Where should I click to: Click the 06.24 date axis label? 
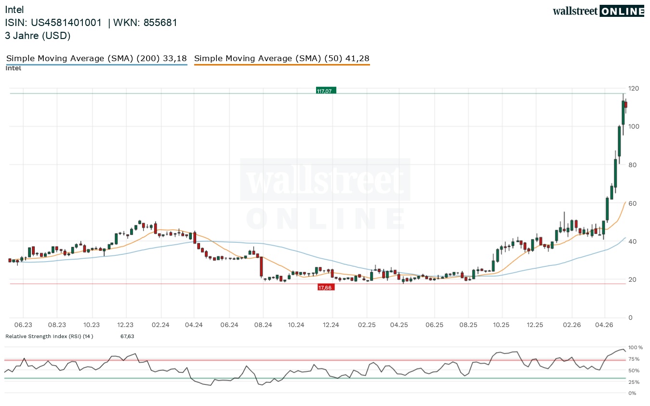[x=229, y=325]
